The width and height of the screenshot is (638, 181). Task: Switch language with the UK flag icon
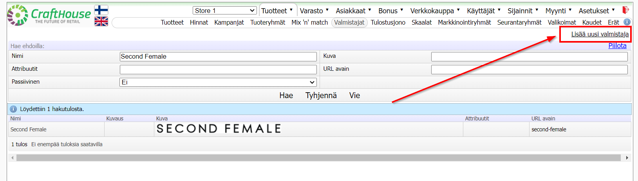(x=101, y=22)
